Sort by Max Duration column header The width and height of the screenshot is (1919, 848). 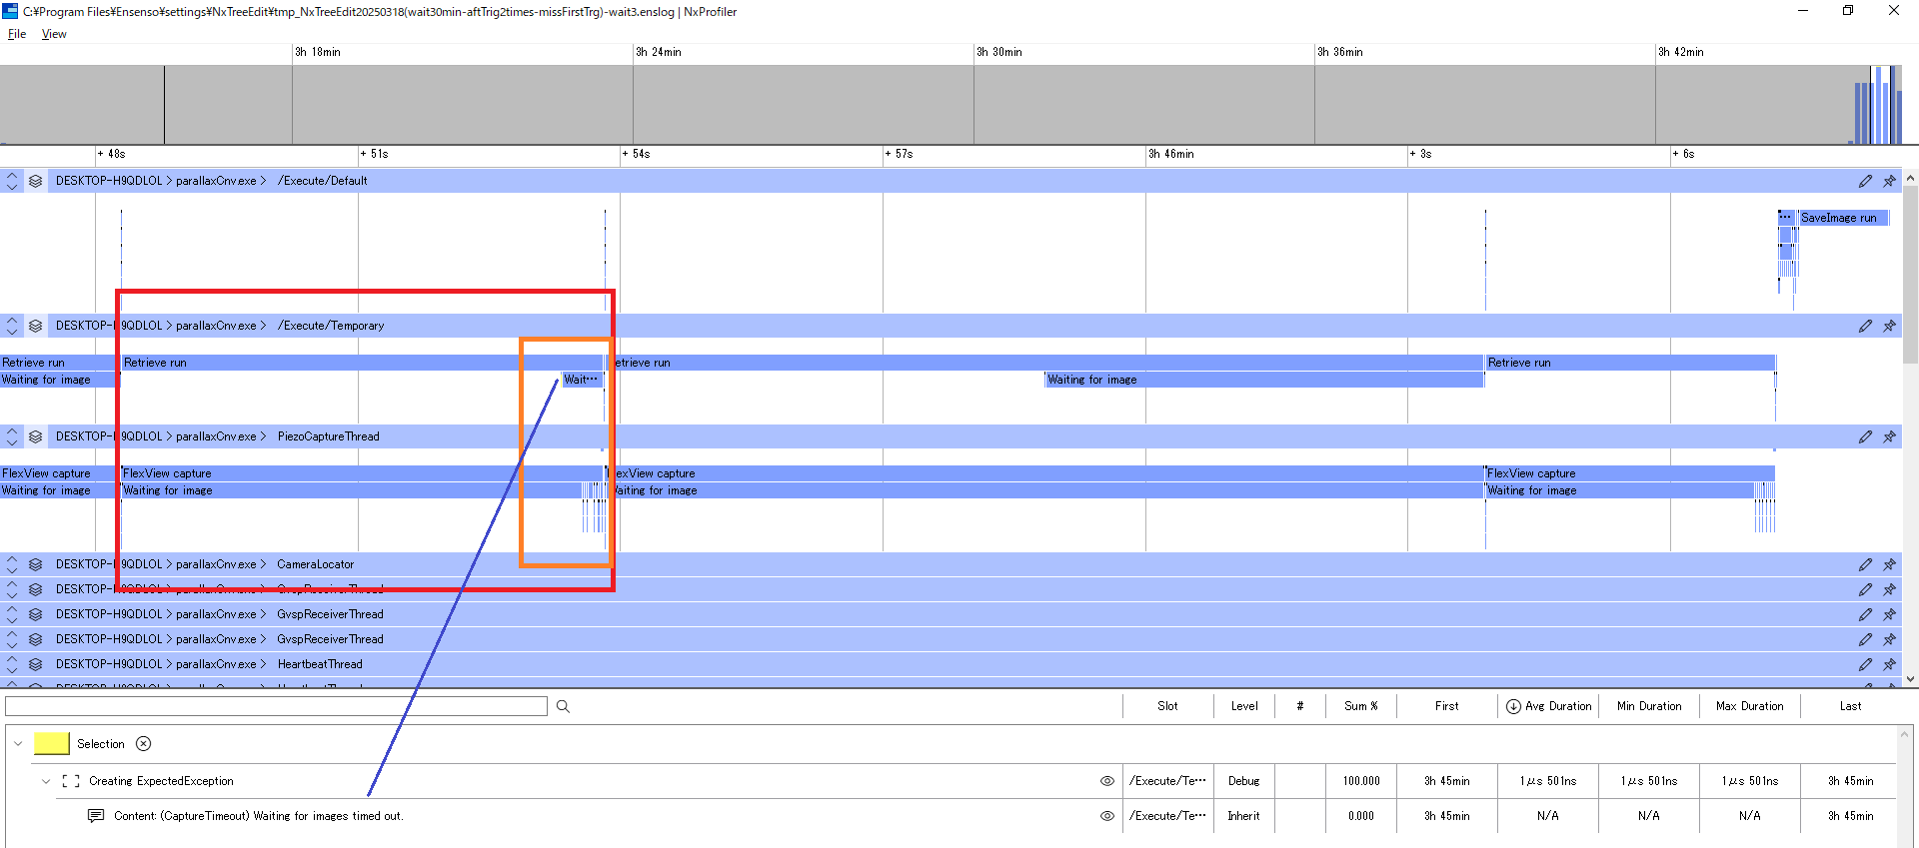click(1749, 706)
